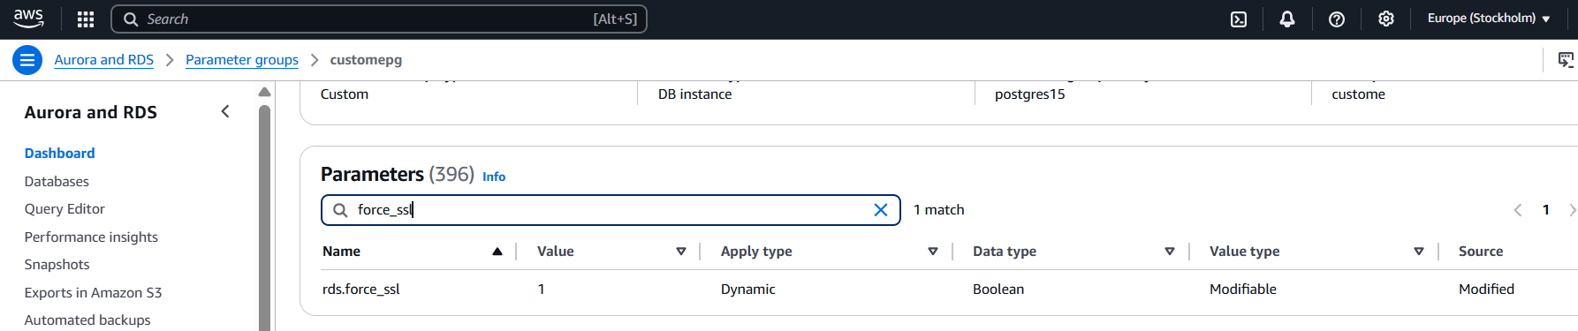Open the Parameters Info link
Viewport: 1578px width, 331px height.
coord(494,177)
